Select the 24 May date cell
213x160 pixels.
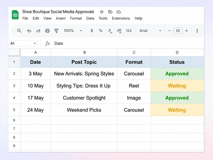point(35,110)
